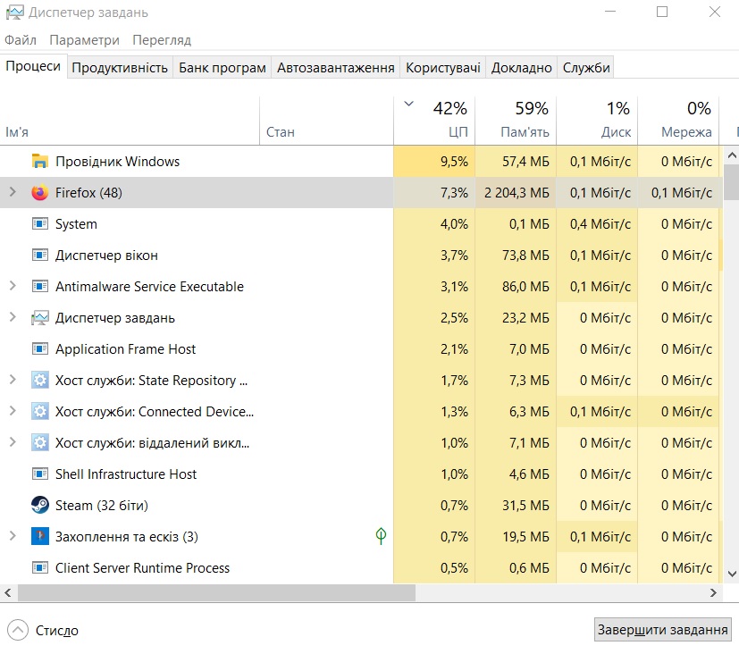The width and height of the screenshot is (739, 654).
Task: Click the vertical scrollbar up arrow
Action: tap(732, 155)
